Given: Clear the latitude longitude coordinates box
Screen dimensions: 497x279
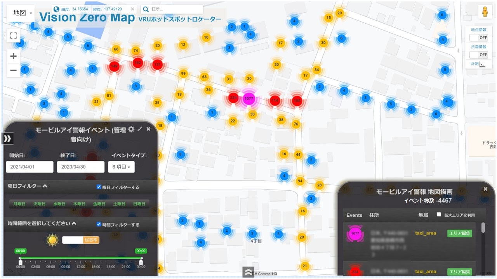Looking at the screenshot, I should pos(132,9).
